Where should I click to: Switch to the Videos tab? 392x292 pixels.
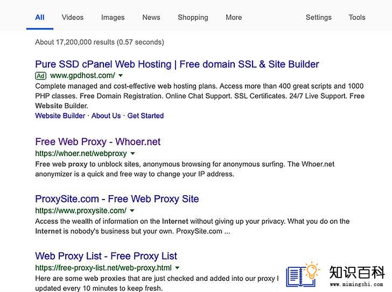73,17
